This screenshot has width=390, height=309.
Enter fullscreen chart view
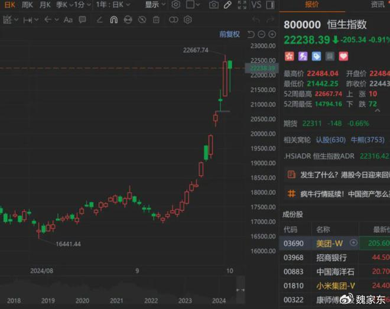tap(242, 5)
